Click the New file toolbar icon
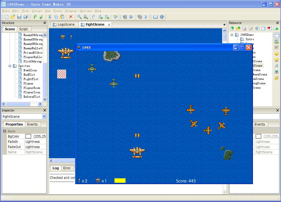 [7, 17]
